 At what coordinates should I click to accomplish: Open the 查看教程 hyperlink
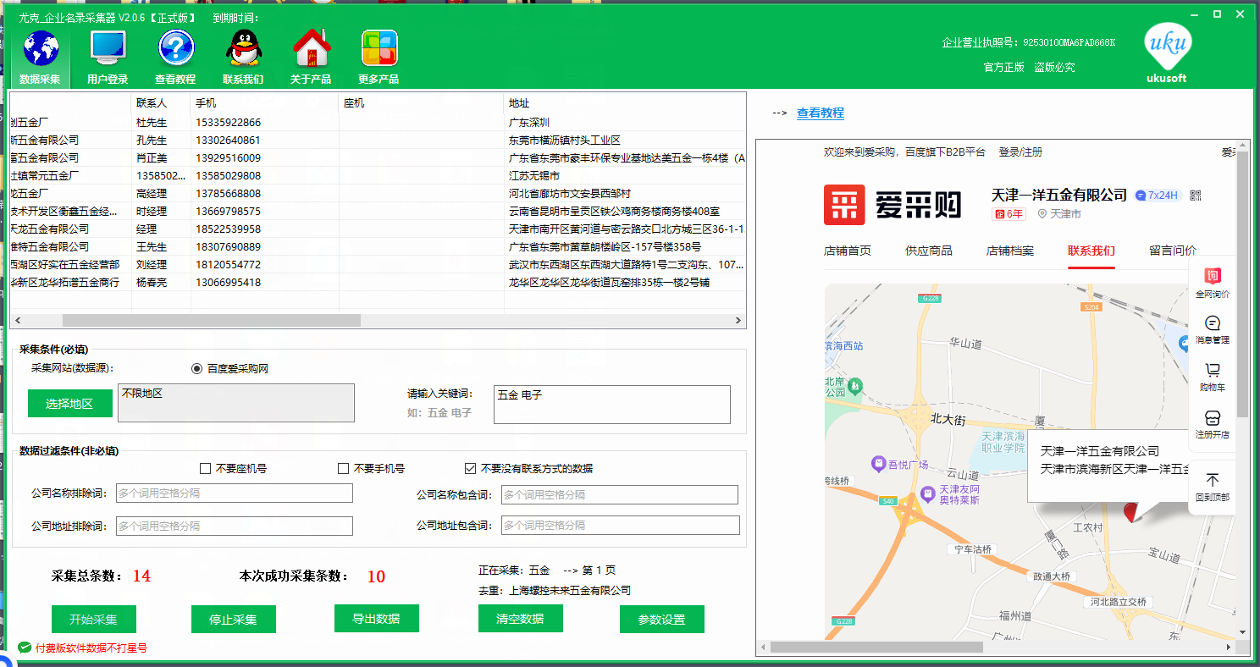tap(820, 113)
